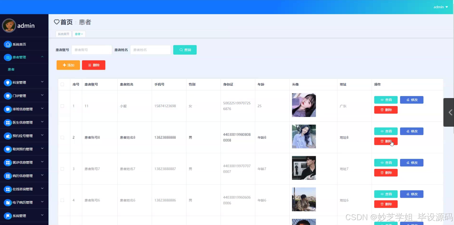The height and width of the screenshot is (225, 454).
Task: Open the admin dropdown in top bar
Action: [441, 7]
